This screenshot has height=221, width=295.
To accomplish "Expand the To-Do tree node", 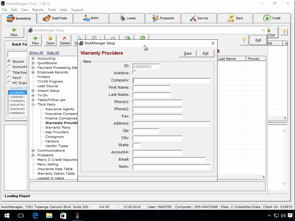I will coord(33,95).
